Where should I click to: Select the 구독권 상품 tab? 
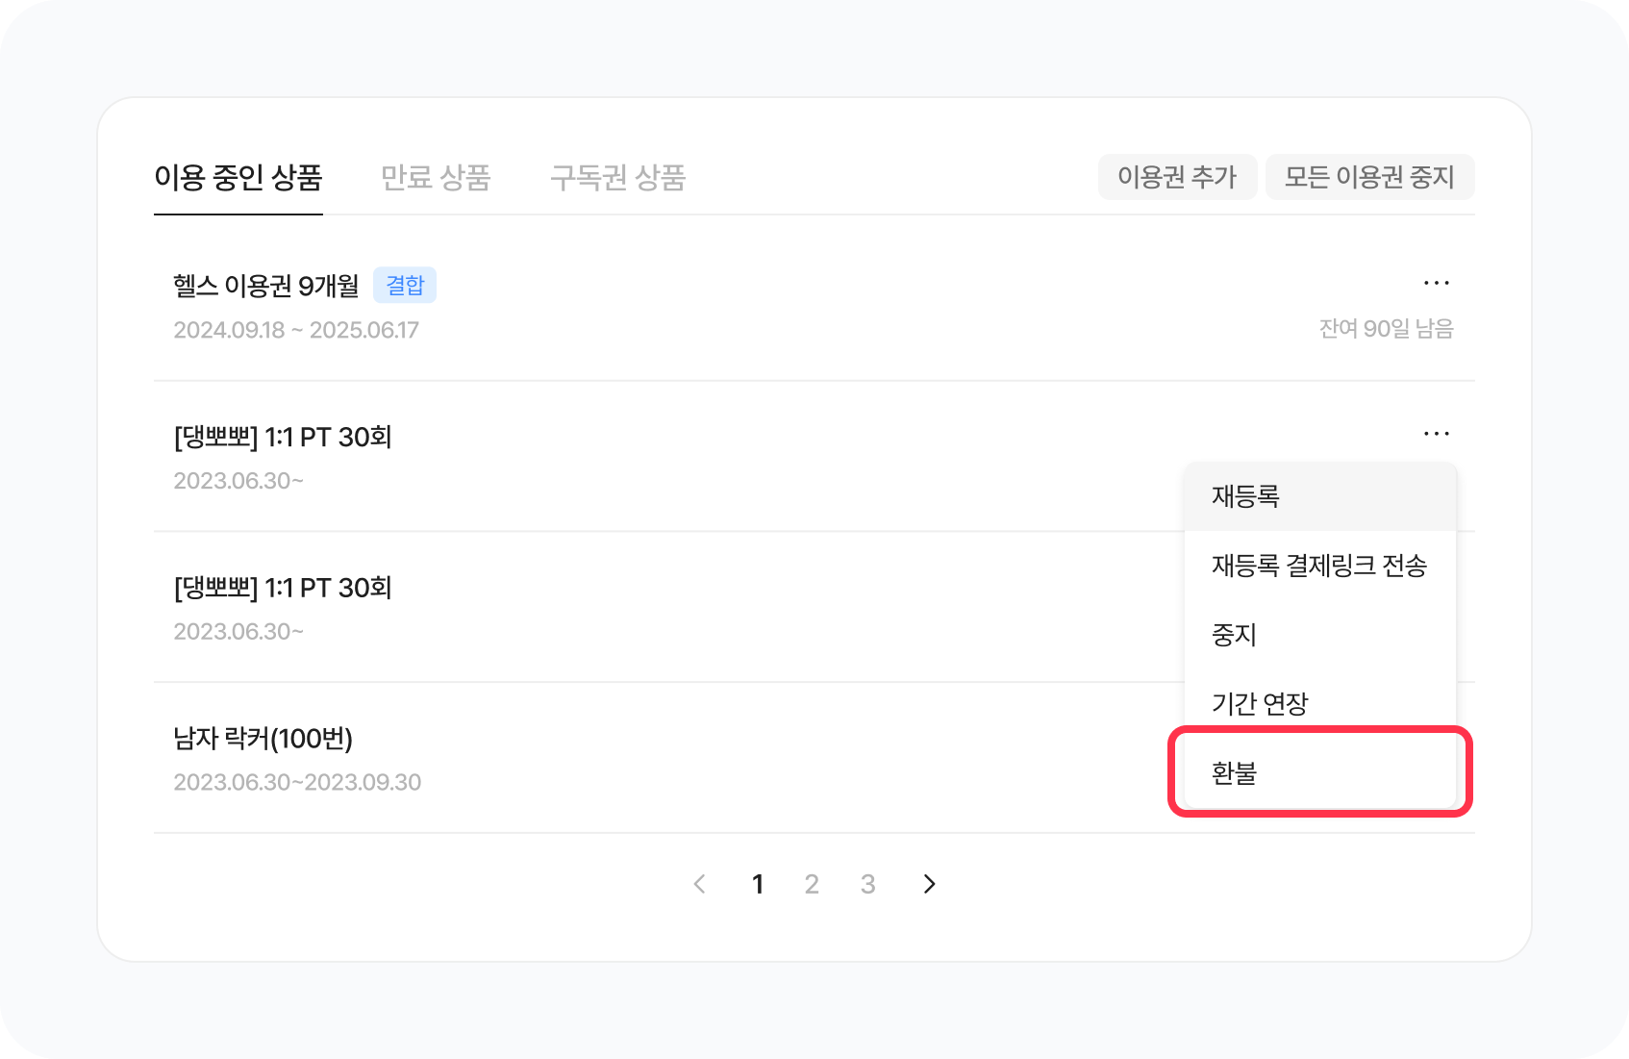coord(617,178)
